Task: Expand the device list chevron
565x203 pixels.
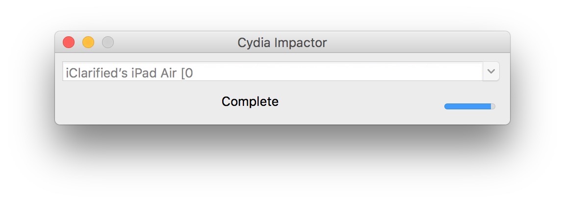Action: click(x=491, y=72)
